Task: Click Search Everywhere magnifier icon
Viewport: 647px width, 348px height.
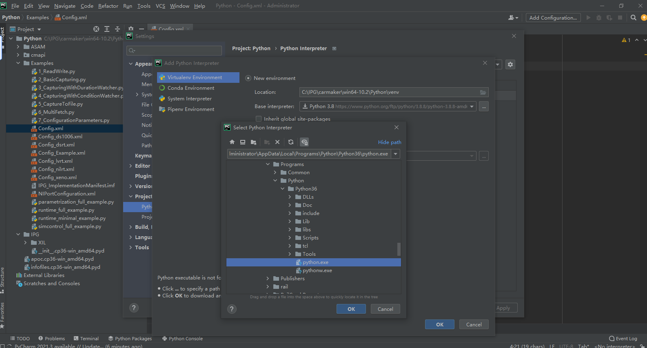Action: [633, 18]
